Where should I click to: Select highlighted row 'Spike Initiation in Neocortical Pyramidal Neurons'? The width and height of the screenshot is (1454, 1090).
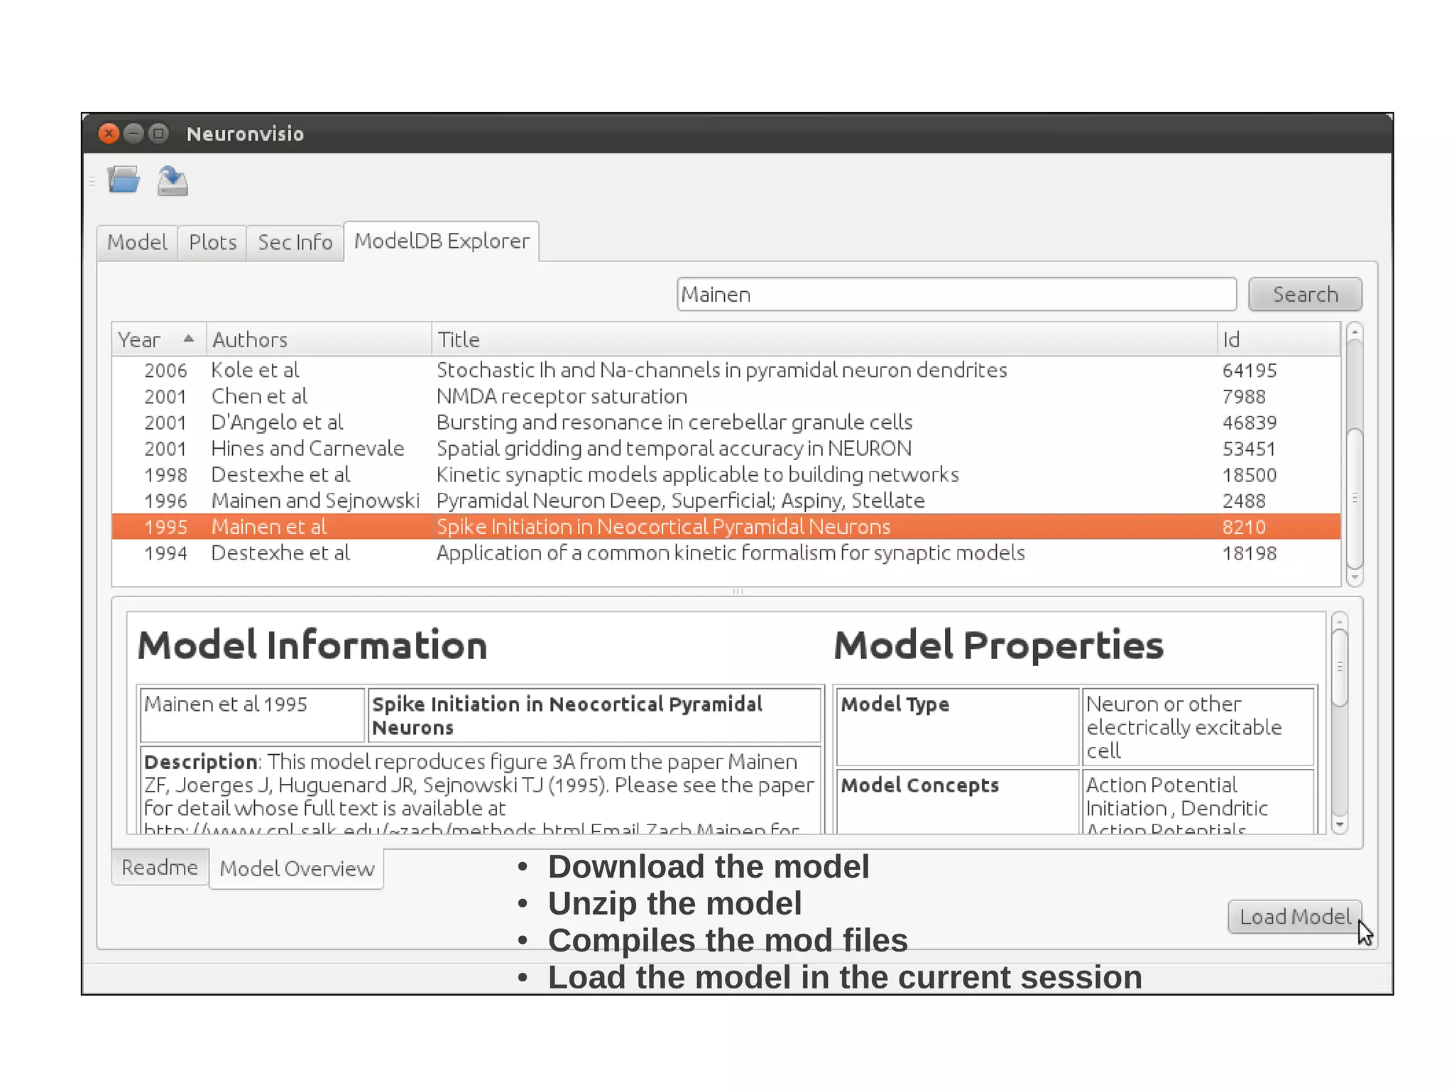click(726, 527)
